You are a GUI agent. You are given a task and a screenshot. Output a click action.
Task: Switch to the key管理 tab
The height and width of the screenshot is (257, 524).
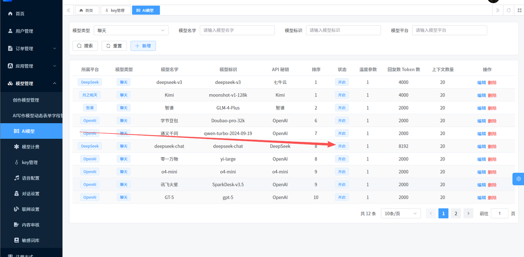click(115, 10)
